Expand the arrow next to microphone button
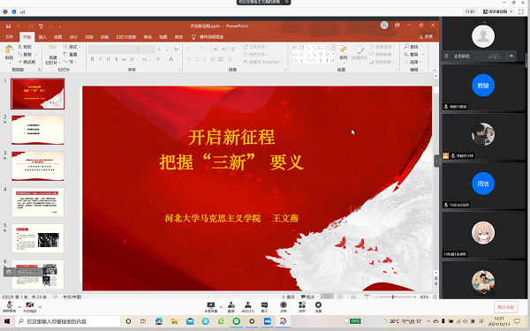The image size is (530, 331). 19,307
